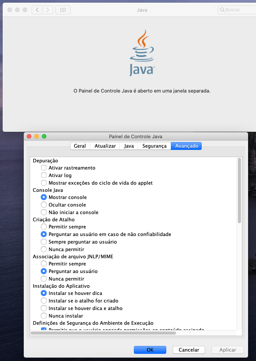The width and height of the screenshot is (256, 361).
Task: Enable Ativar rastreamento checkbox
Action: [x=44, y=168]
